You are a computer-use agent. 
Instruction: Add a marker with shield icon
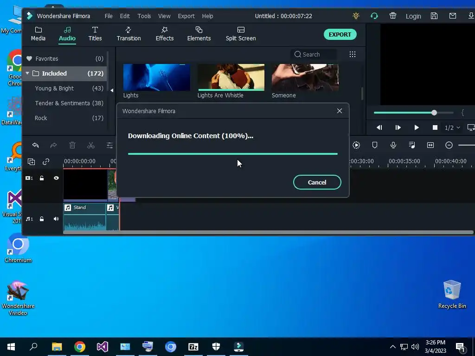(x=375, y=145)
